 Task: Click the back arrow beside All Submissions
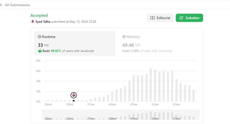pyautogui.click(x=1, y=5)
